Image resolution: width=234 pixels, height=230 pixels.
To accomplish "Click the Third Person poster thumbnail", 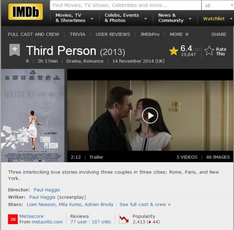I will [x=33, y=115].
